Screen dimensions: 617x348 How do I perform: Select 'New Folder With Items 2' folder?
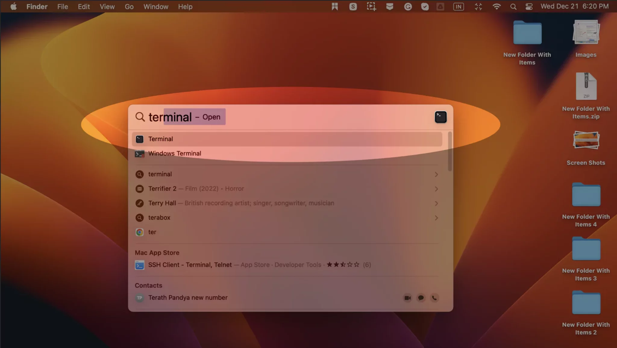(x=586, y=313)
